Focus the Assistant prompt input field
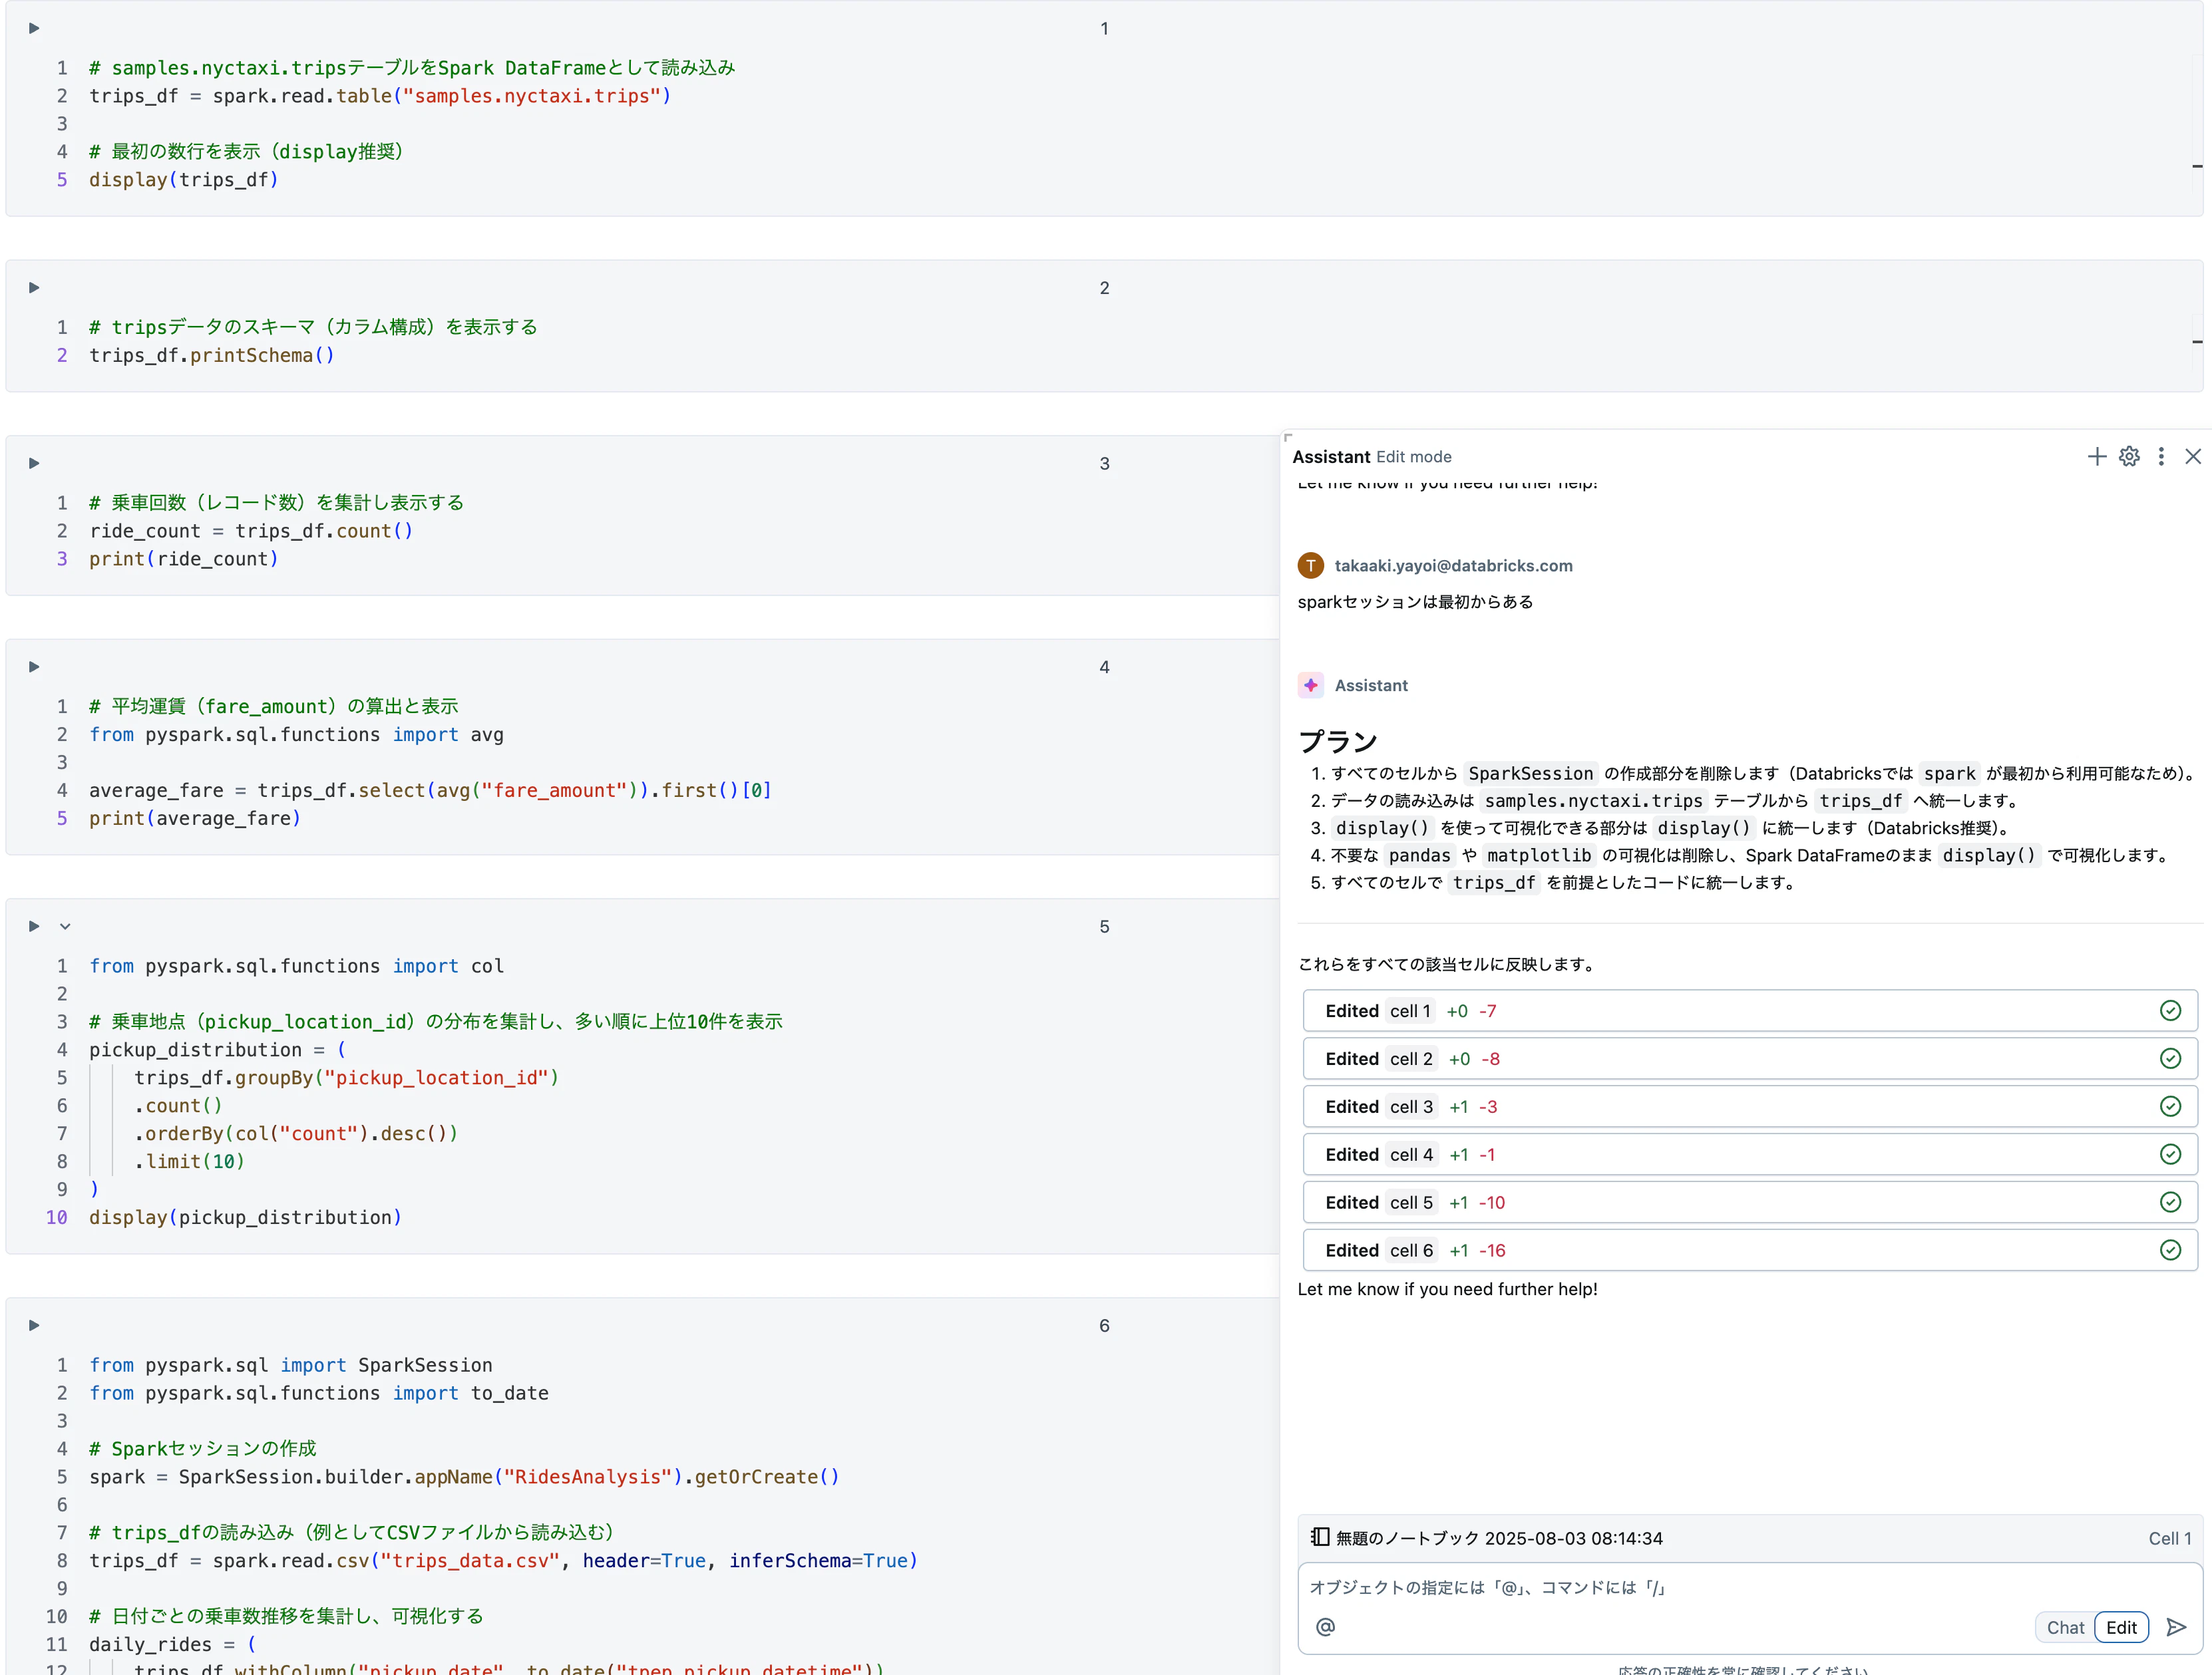Viewport: 2212px width, 1675px height. coord(1750,1588)
